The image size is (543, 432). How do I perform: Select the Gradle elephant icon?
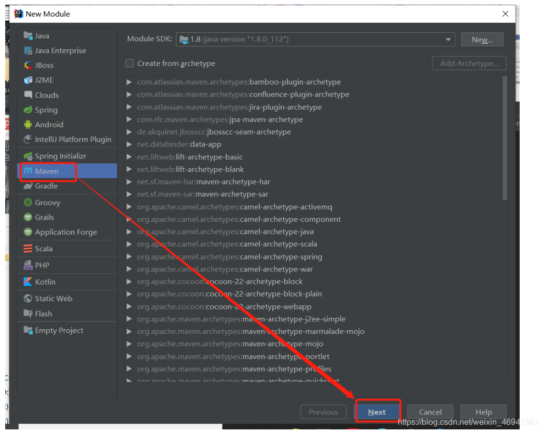(27, 186)
